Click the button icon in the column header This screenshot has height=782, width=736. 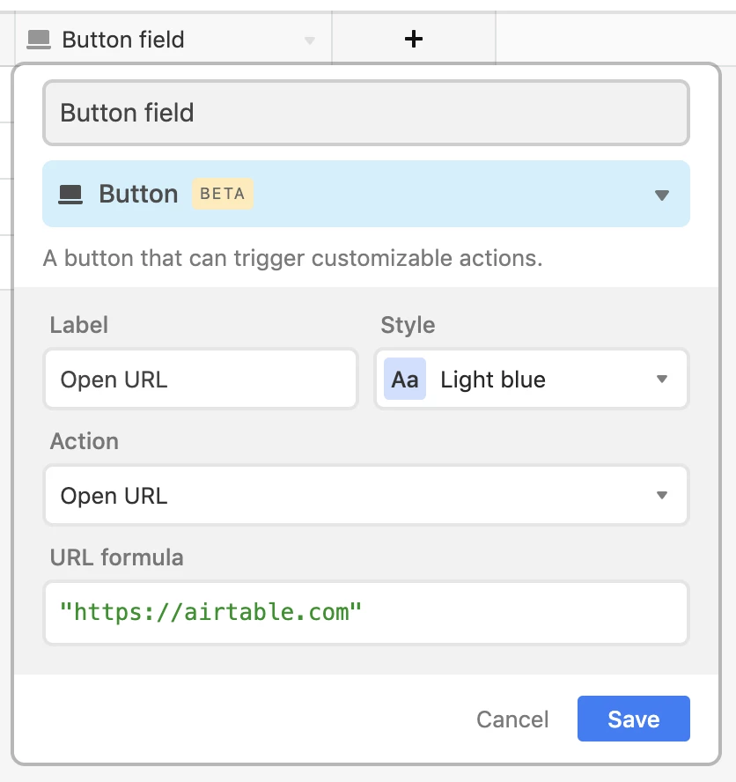click(x=39, y=40)
